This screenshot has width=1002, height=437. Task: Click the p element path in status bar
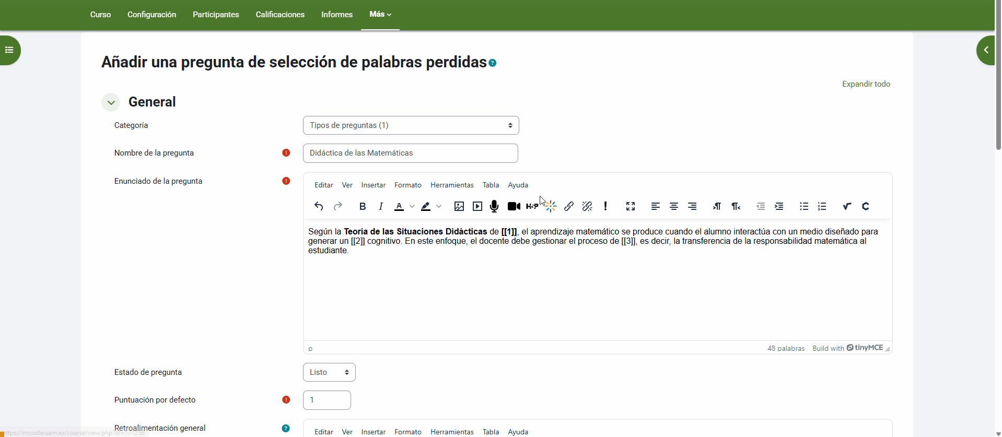coord(310,349)
